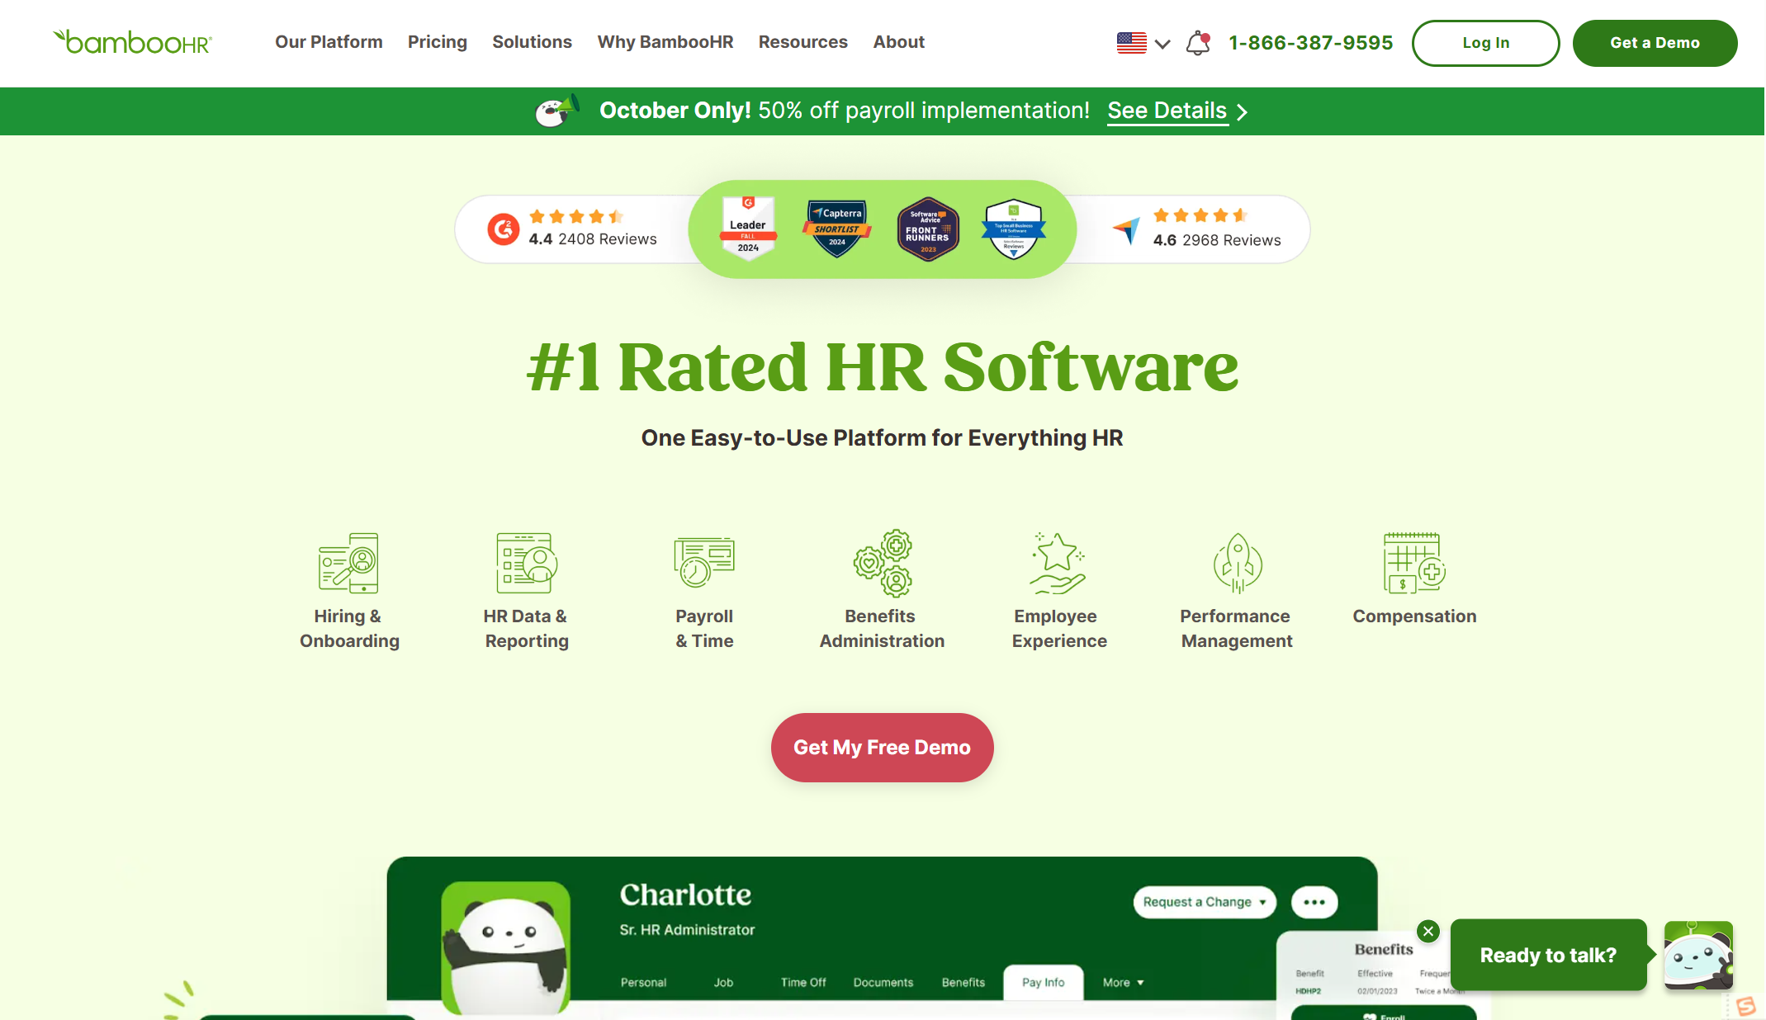Open the Pricing menu item
This screenshot has width=1766, height=1020.
(437, 42)
